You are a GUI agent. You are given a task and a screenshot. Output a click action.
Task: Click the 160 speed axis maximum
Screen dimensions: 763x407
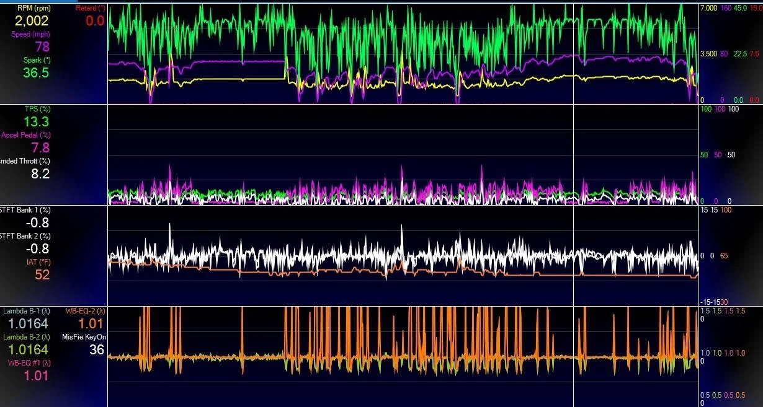click(725, 8)
